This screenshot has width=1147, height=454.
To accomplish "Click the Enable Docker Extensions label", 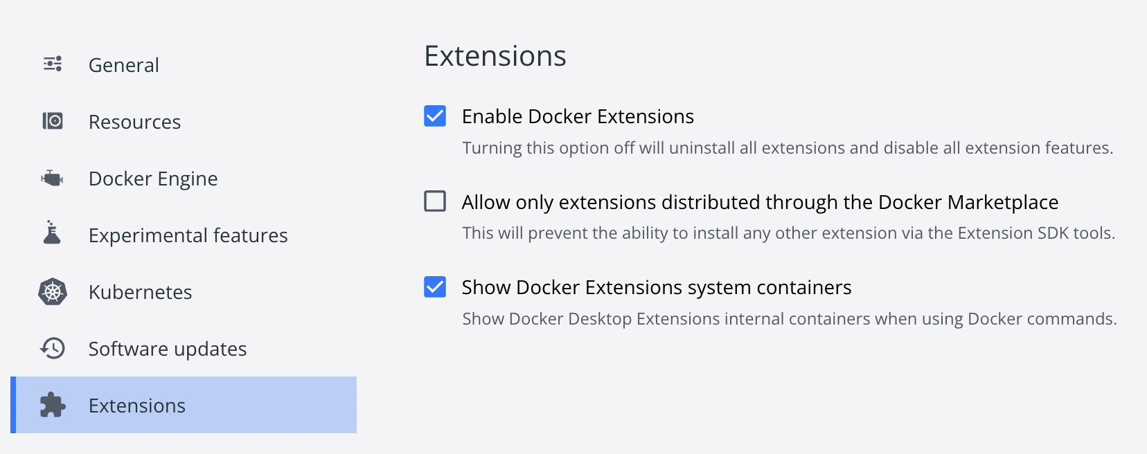I will click(578, 116).
